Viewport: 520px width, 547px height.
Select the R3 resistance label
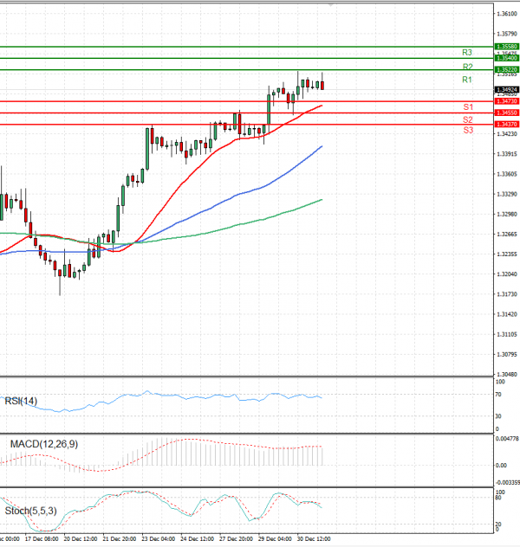pos(467,52)
